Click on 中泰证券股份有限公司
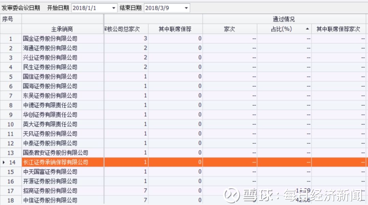The image size is (368, 205). [50, 143]
